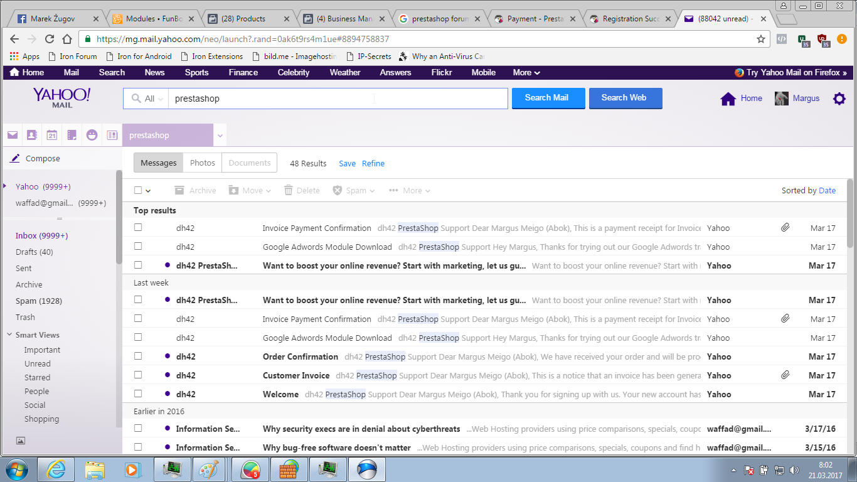Switch to the Photos results tab
Screen dimensions: 857x482
pyautogui.click(x=203, y=163)
